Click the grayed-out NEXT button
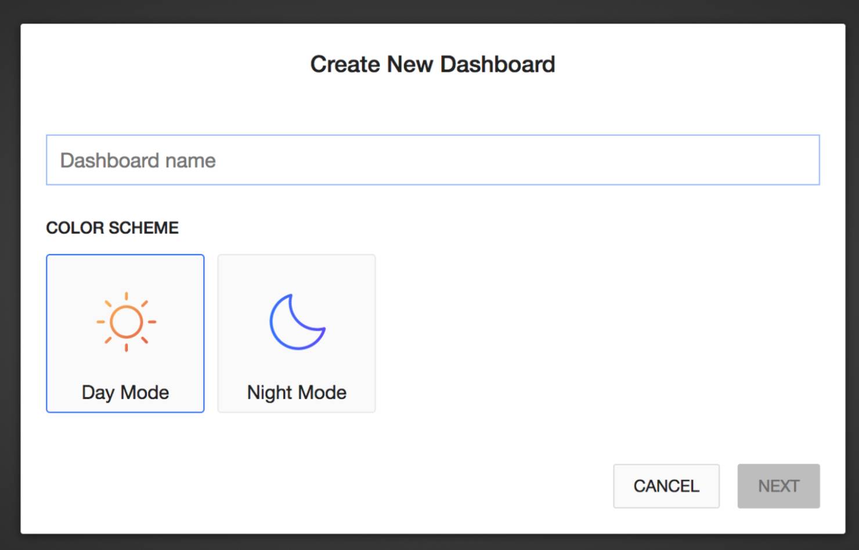The height and width of the screenshot is (550, 859). (779, 486)
